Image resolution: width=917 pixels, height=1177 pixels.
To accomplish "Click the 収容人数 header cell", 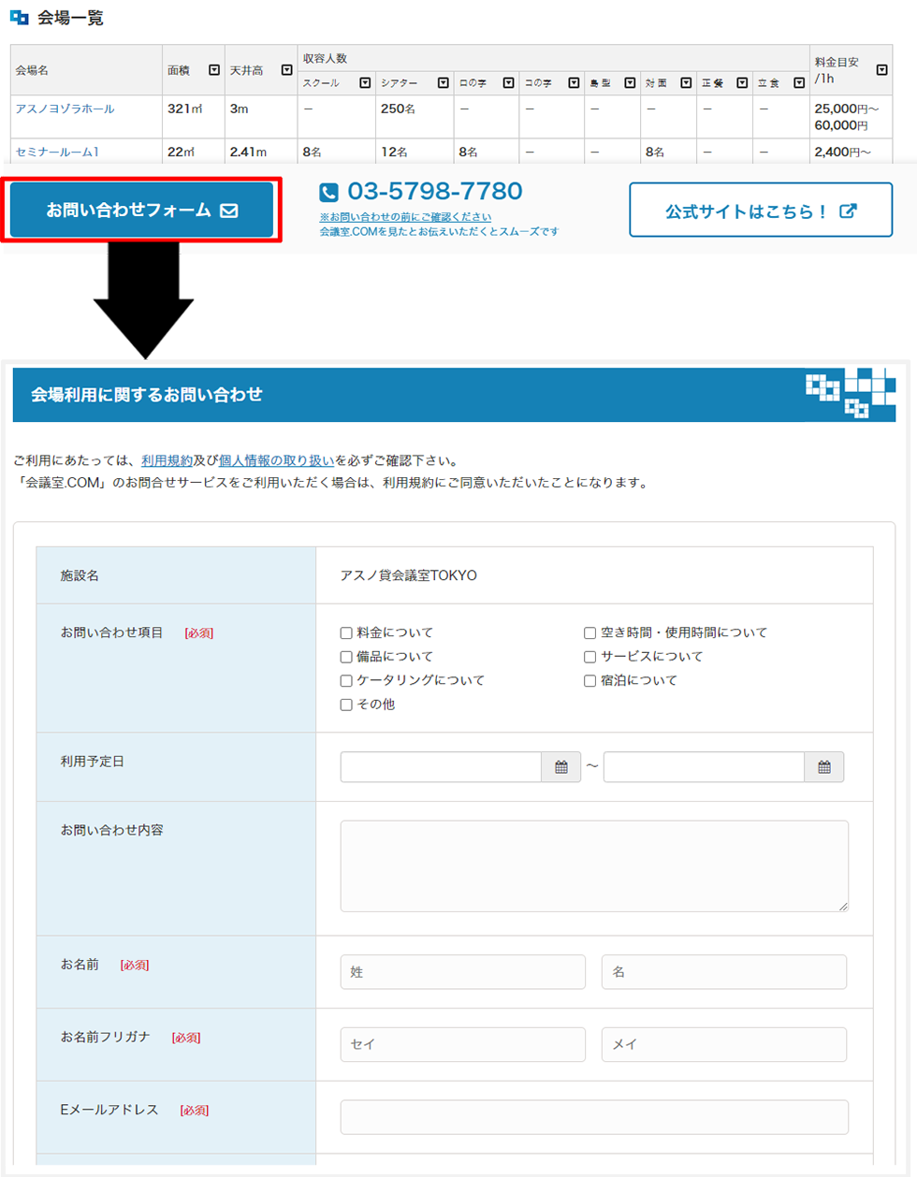I will pos(553,58).
